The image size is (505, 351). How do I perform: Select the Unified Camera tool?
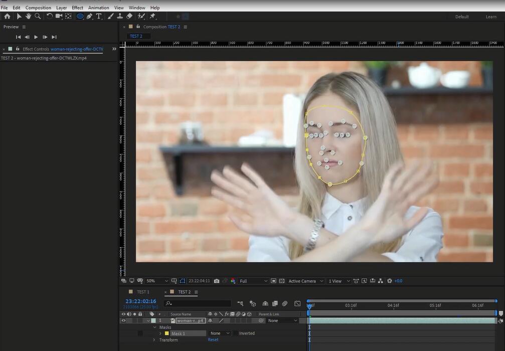59,16
